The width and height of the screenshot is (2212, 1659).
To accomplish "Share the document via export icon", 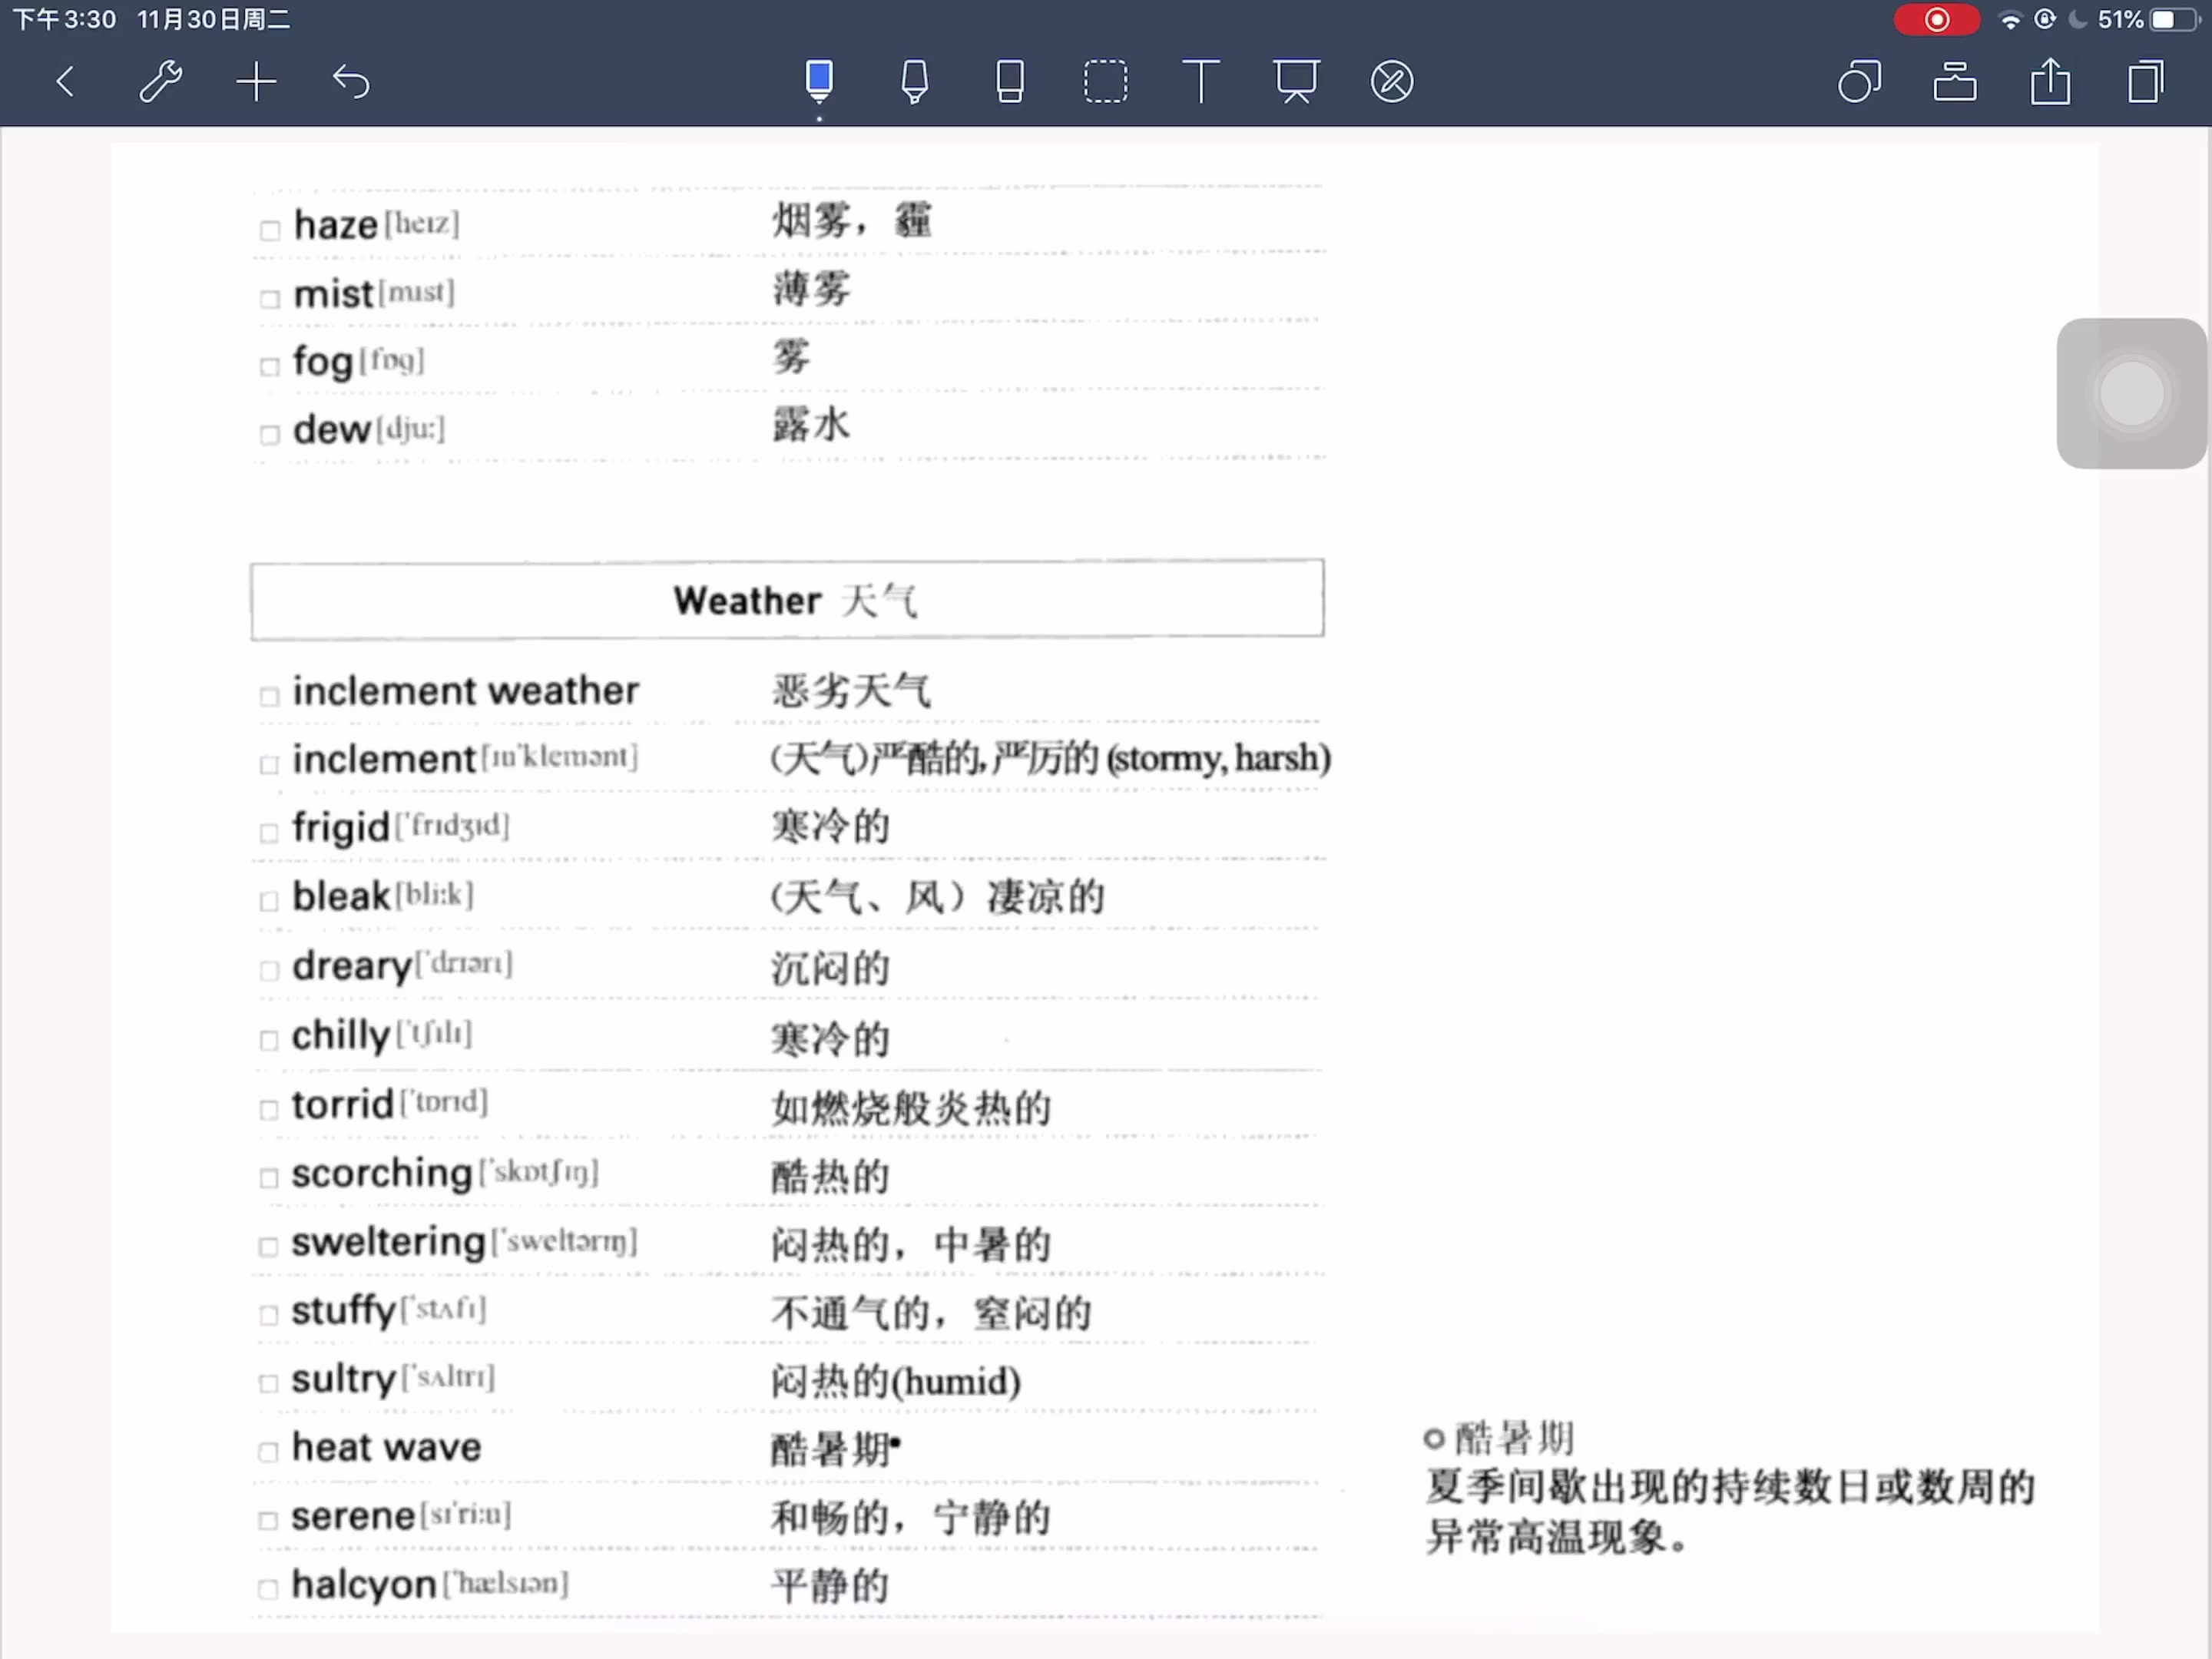I will pyautogui.click(x=2050, y=82).
